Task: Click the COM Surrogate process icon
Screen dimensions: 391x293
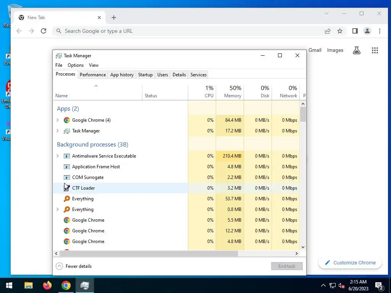Action: pyautogui.click(x=66, y=177)
